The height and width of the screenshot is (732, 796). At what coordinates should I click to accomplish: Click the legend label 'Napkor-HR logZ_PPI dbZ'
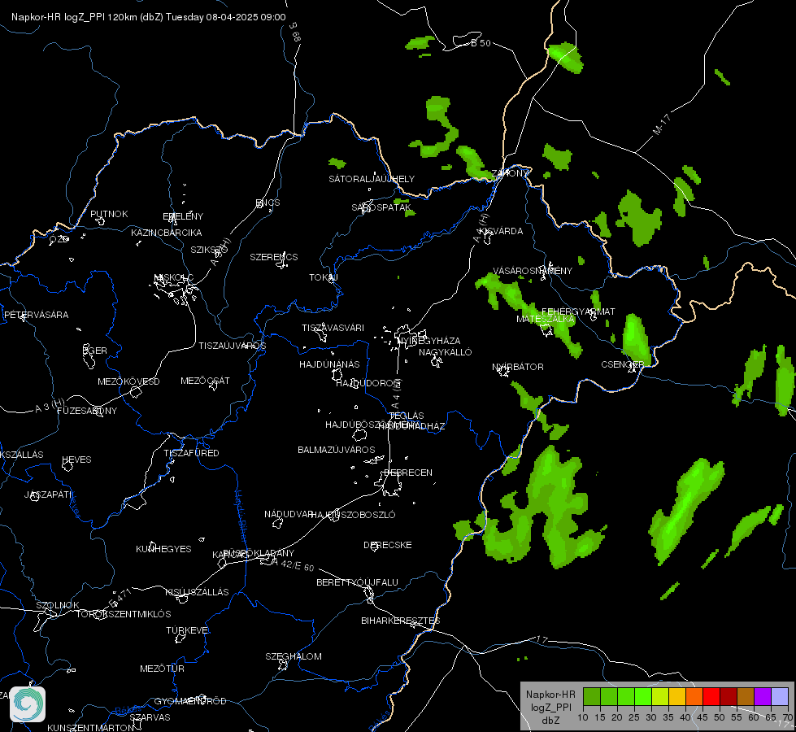[550, 707]
